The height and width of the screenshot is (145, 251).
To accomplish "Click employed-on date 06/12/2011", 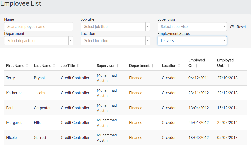I will coord(199,78).
